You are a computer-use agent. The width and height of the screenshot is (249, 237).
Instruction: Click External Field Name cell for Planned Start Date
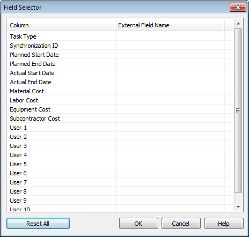tap(170, 55)
